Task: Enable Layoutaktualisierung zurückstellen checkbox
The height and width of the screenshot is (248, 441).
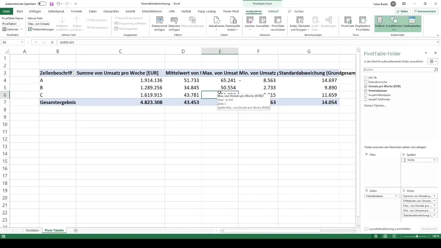Action: [x=366, y=229]
